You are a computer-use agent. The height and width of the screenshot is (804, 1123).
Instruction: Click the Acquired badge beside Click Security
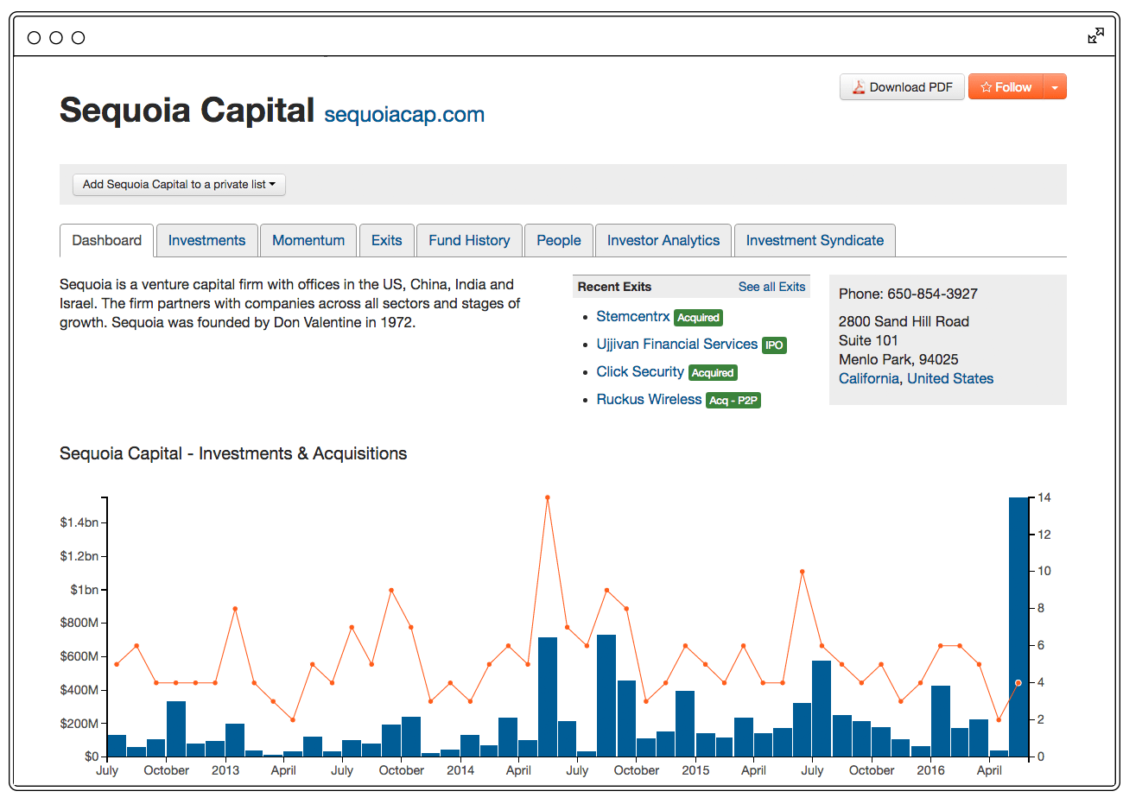click(x=713, y=373)
